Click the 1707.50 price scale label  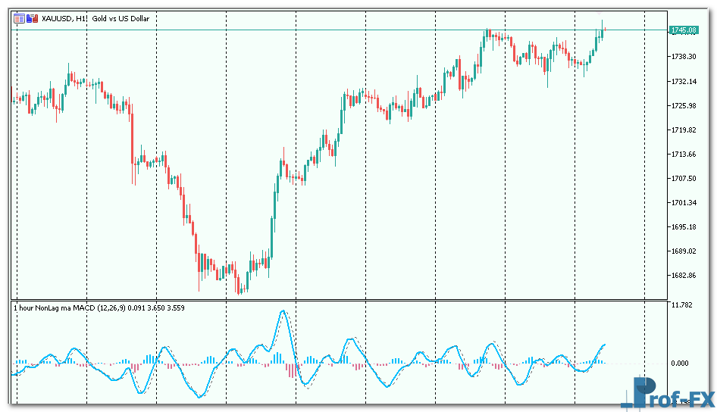pos(684,179)
